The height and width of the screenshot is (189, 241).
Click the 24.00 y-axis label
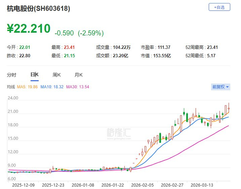pos(13,98)
